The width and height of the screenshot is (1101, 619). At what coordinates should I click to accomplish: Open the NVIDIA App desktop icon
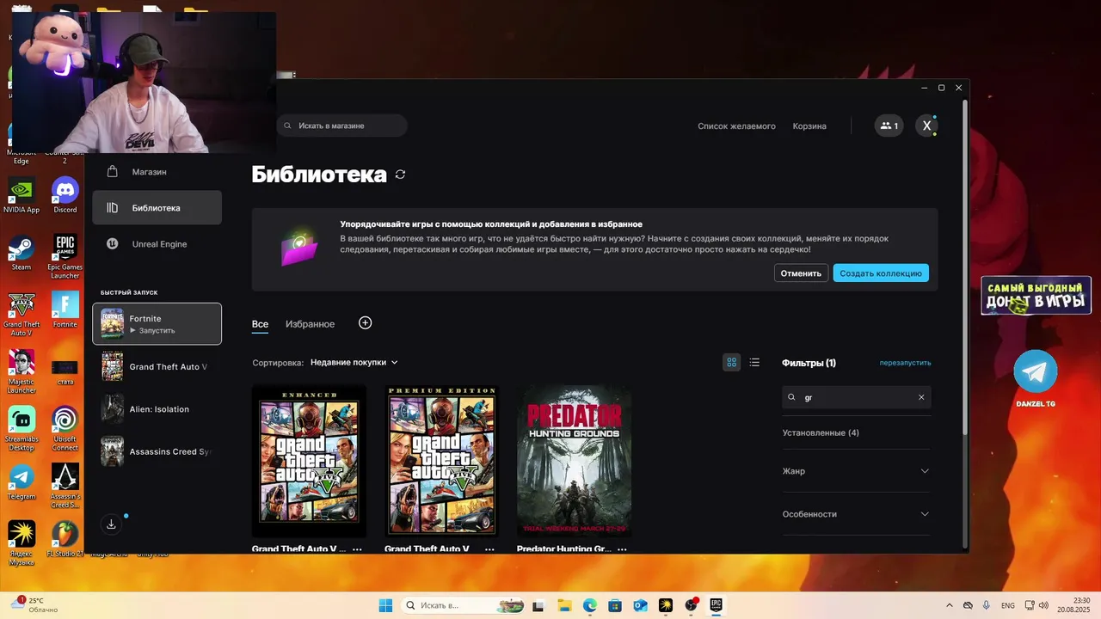pos(21,195)
